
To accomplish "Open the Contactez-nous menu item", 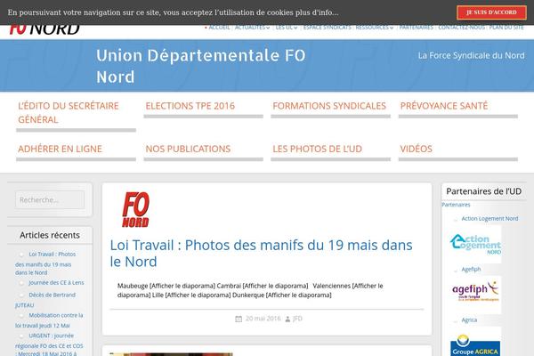I will point(461,28).
